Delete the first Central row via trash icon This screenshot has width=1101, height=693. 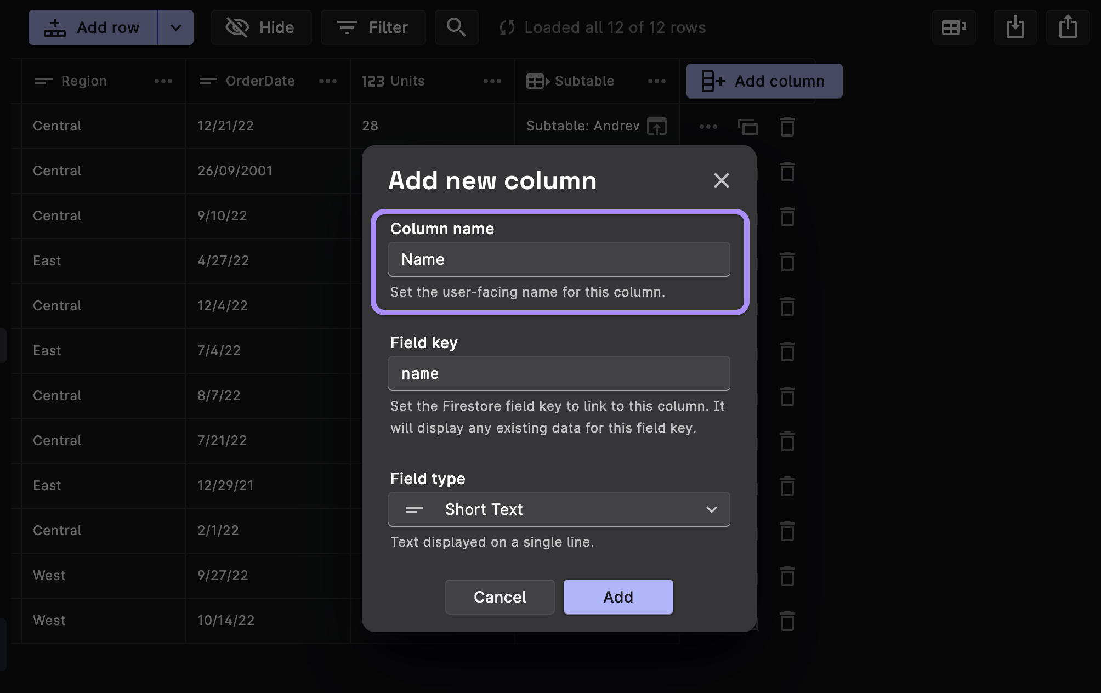787,127
